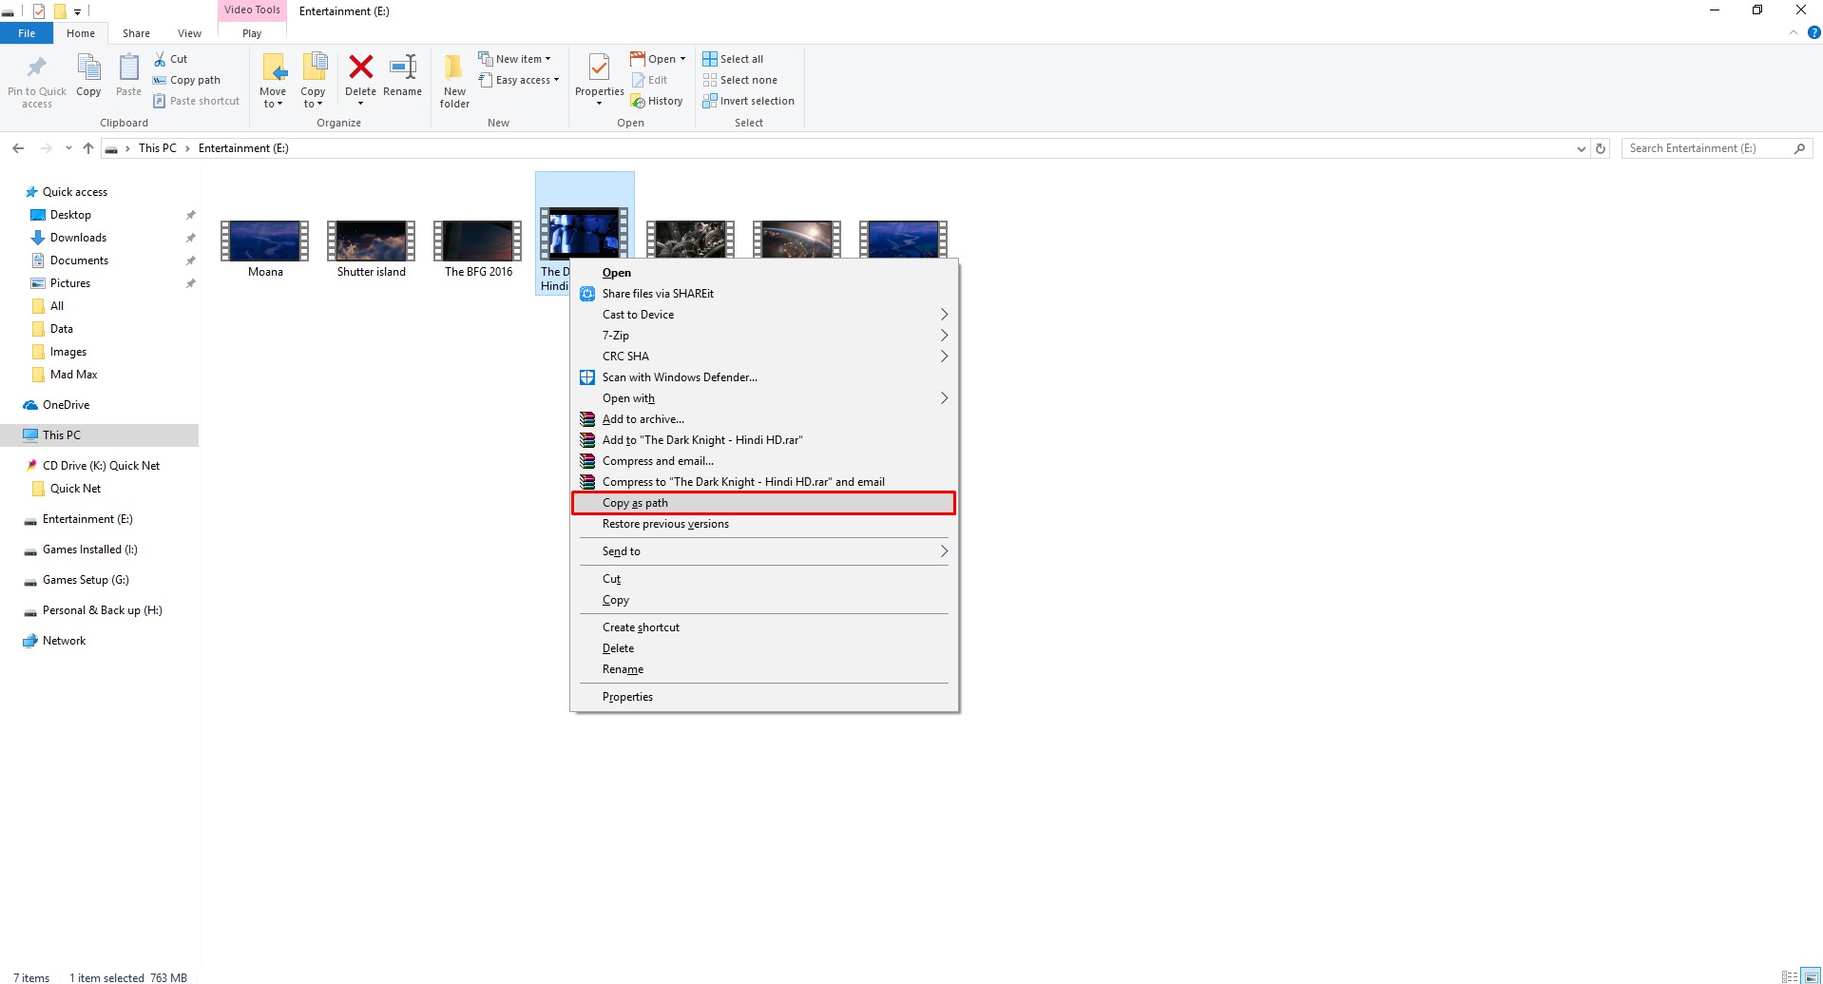This screenshot has width=1823, height=984.
Task: Open Games Setup (G:) drive
Action: 86,580
